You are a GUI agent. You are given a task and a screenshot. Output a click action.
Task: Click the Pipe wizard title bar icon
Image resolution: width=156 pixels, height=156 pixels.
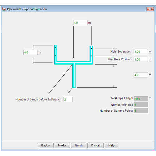tap(4, 9)
